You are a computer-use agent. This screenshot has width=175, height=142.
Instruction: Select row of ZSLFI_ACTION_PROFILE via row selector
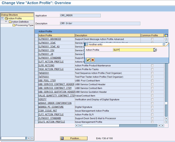tap(36, 122)
